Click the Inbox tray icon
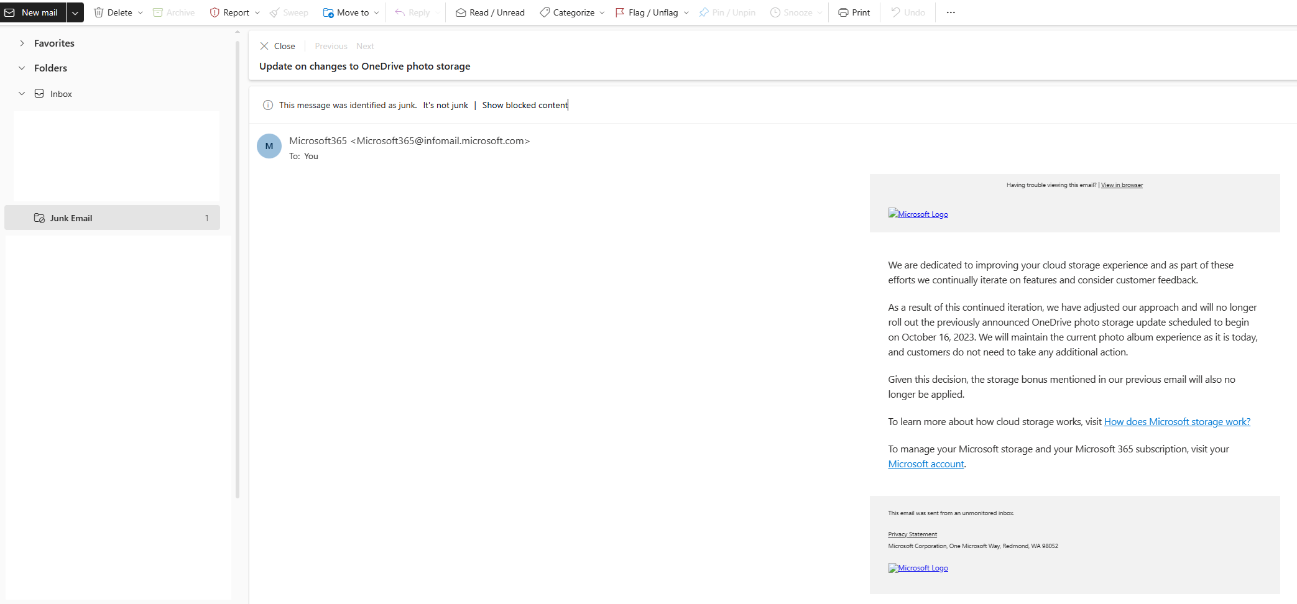 (39, 94)
